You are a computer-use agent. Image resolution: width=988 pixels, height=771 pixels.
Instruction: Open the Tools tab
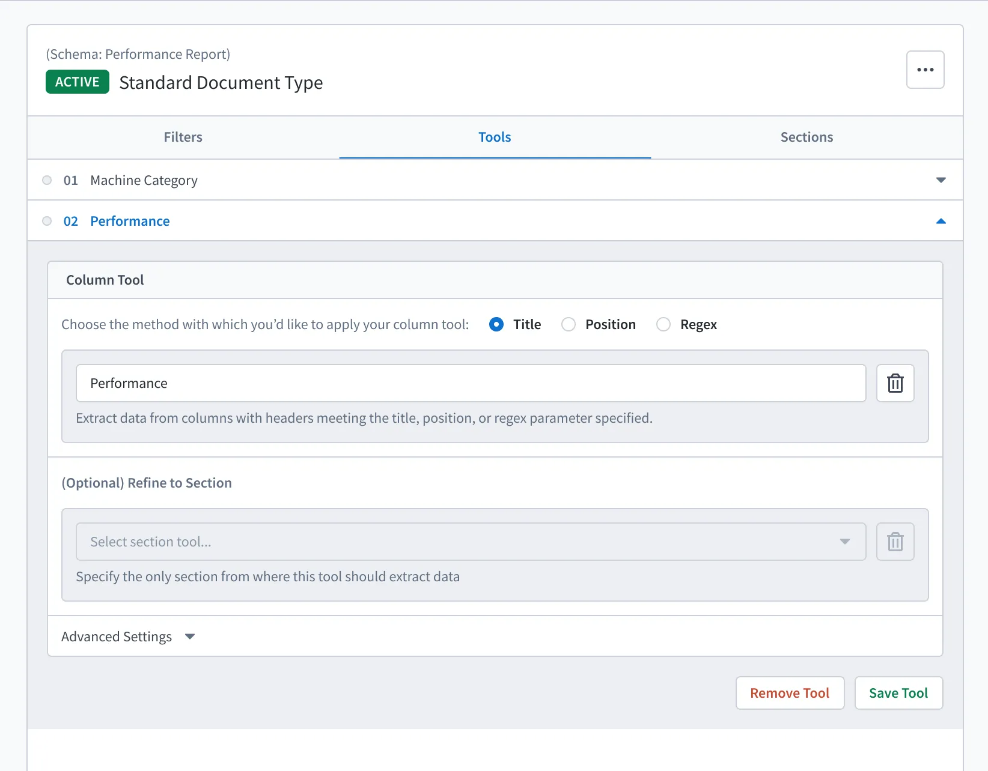point(495,137)
